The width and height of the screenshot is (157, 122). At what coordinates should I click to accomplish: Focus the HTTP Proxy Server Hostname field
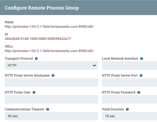point(51,82)
